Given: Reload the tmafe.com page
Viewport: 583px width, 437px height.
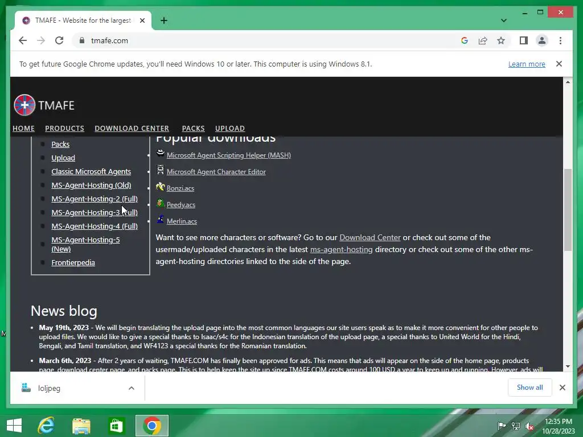Looking at the screenshot, I should tap(59, 40).
